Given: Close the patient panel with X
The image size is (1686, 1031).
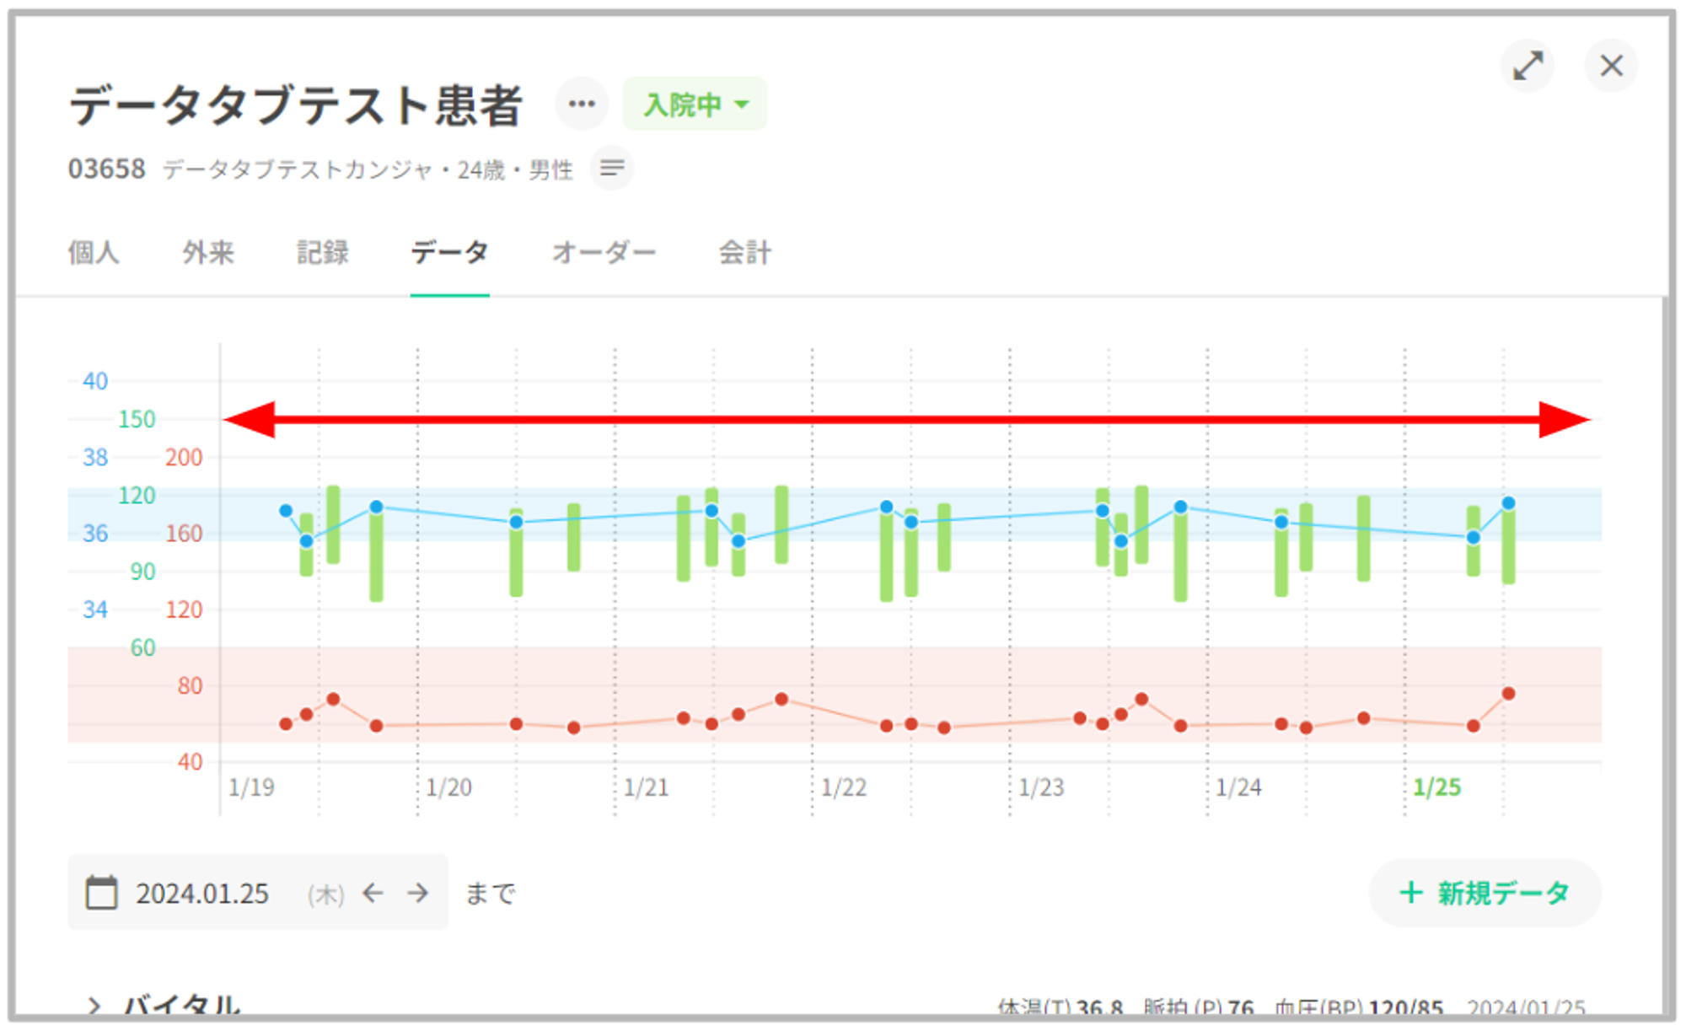Looking at the screenshot, I should pos(1611,66).
